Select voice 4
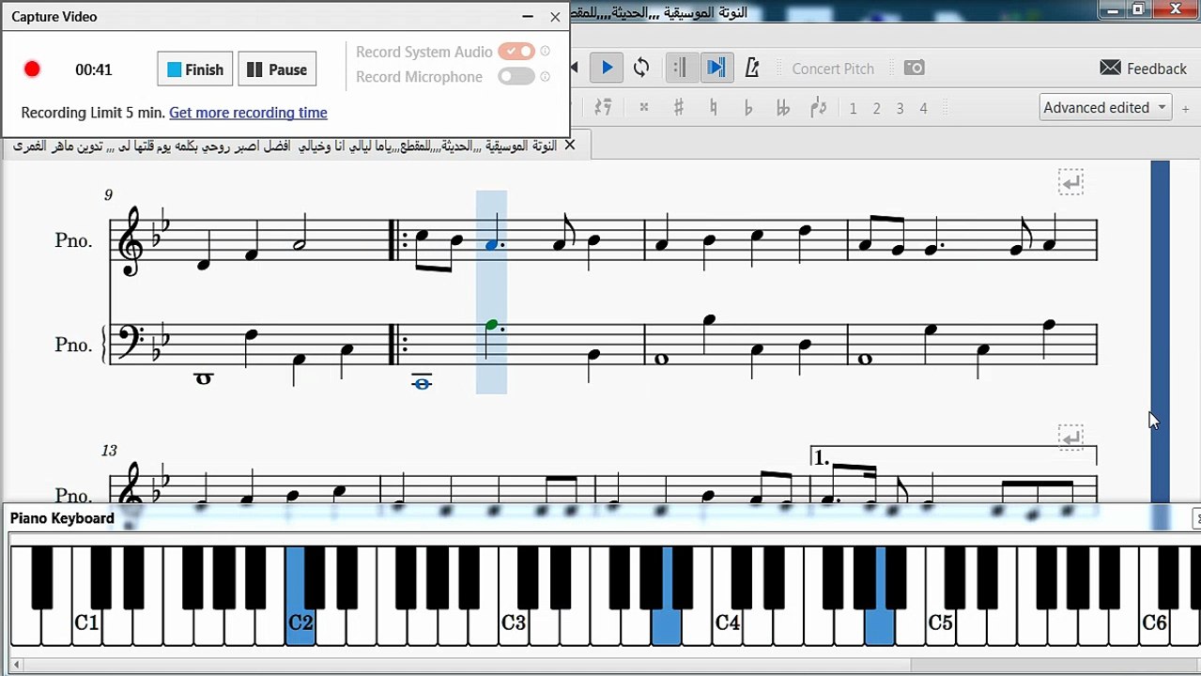Screen dimensions: 1201x676 click(x=923, y=108)
